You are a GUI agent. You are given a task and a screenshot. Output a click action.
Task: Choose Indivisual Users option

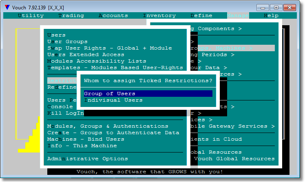[x=113, y=100]
